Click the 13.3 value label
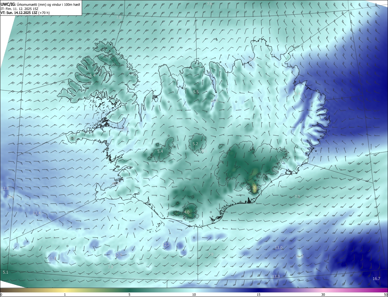The image size is (388, 297). 276,276
